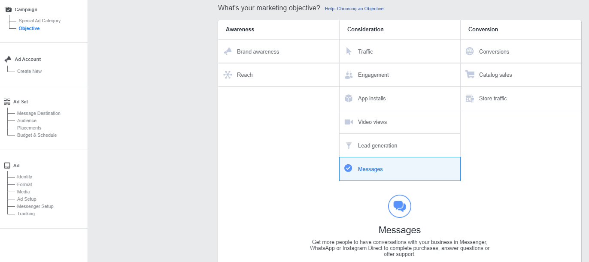Click the Campaign flag icon in sidebar
589x262 pixels.
tap(8, 9)
